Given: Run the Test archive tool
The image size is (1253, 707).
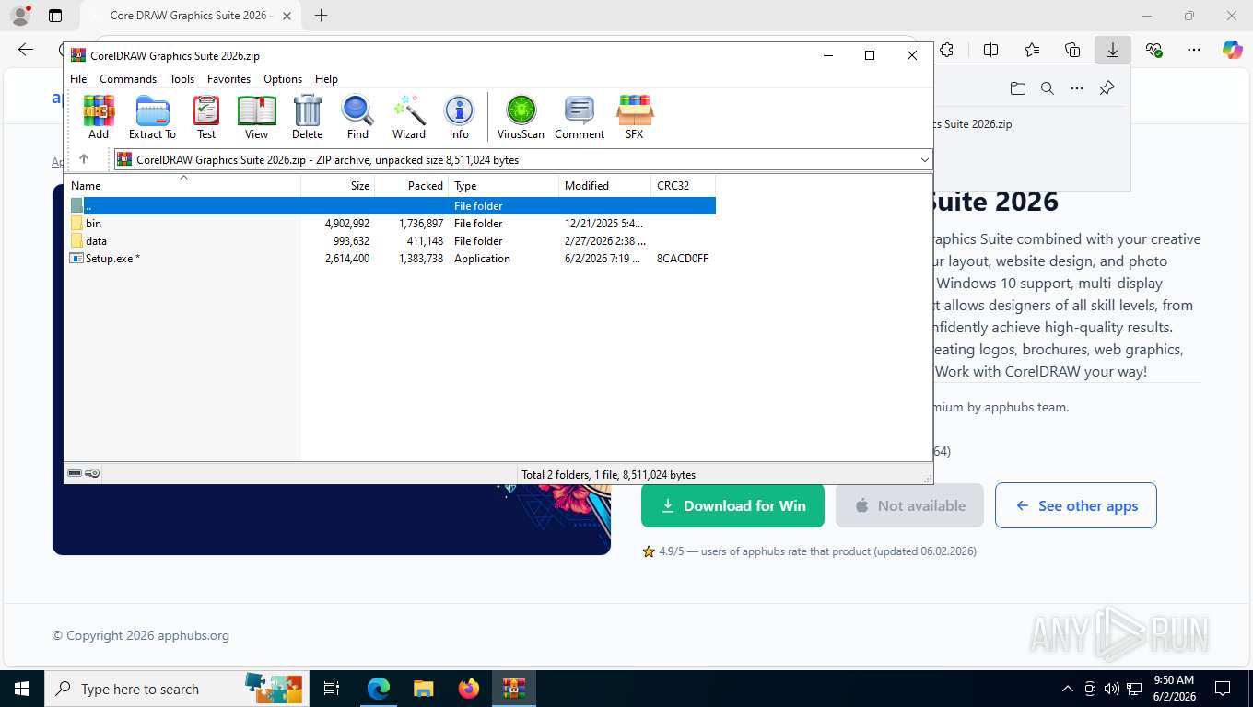Looking at the screenshot, I should [206, 117].
